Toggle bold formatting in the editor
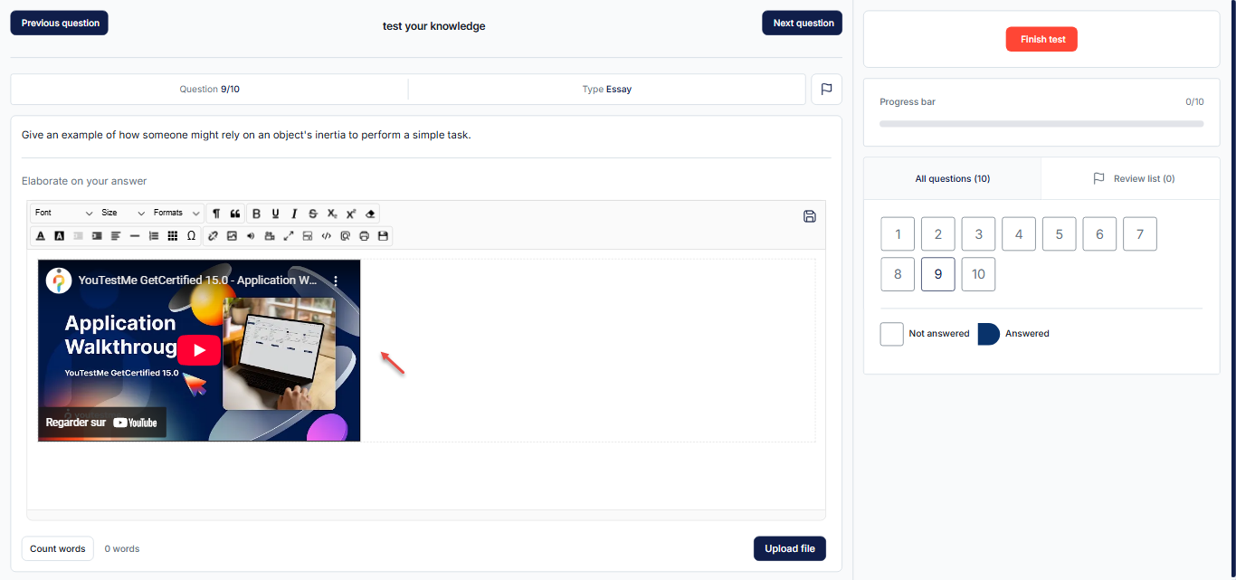The image size is (1236, 580). point(256,214)
